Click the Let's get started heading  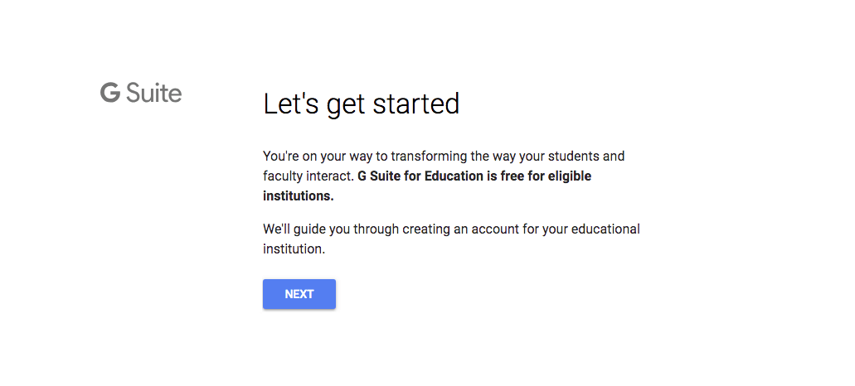pos(361,104)
